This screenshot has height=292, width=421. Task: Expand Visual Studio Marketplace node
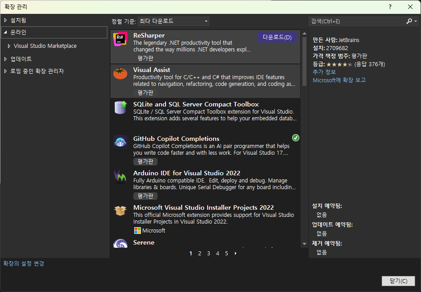click(x=9, y=46)
